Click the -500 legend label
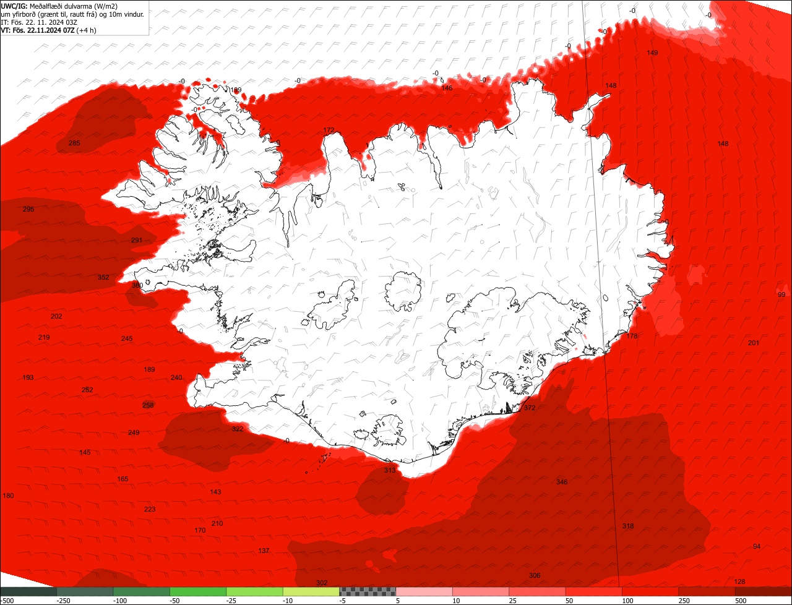Image resolution: width=792 pixels, height=605 pixels. coord(7,601)
